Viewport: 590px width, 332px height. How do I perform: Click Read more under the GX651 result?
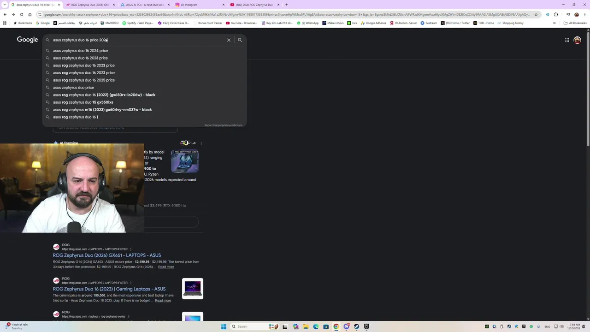(166, 267)
